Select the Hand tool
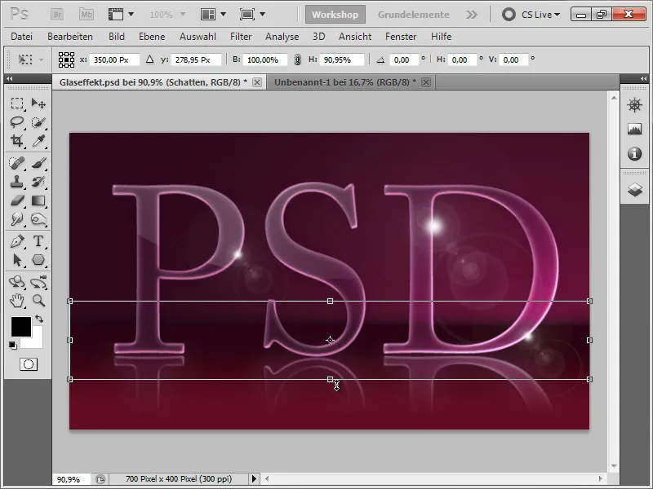This screenshot has height=489, width=653. point(17,301)
